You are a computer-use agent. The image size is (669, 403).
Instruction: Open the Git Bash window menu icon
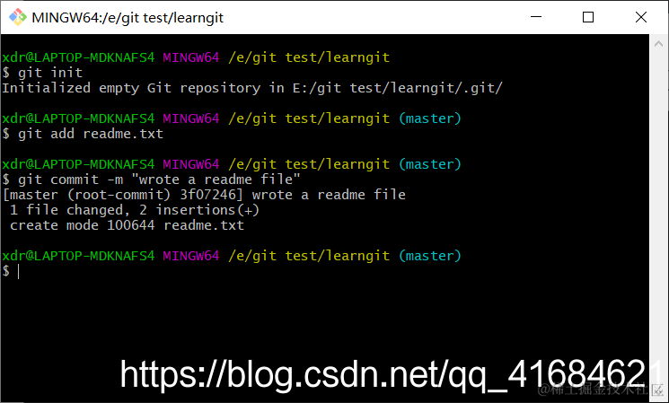coord(17,17)
